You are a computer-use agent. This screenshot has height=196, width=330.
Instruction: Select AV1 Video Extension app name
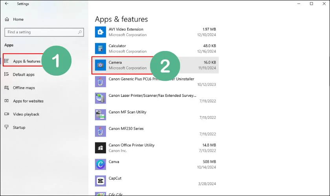pyautogui.click(x=126, y=29)
